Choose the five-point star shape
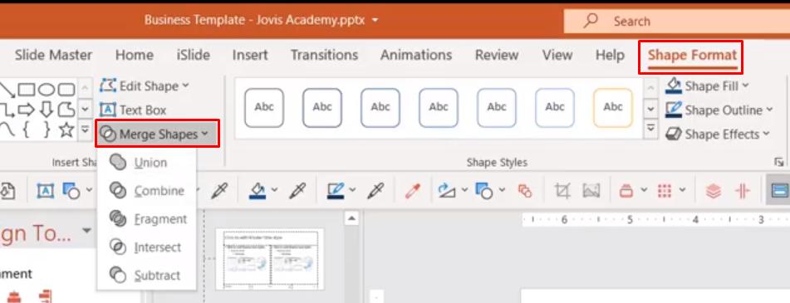 click(x=66, y=130)
